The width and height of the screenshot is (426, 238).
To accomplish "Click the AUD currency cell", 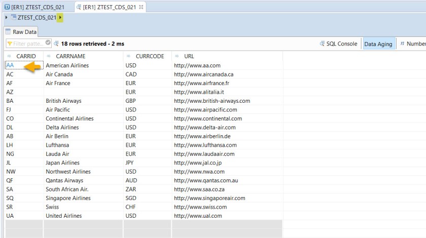I will (x=148, y=180).
